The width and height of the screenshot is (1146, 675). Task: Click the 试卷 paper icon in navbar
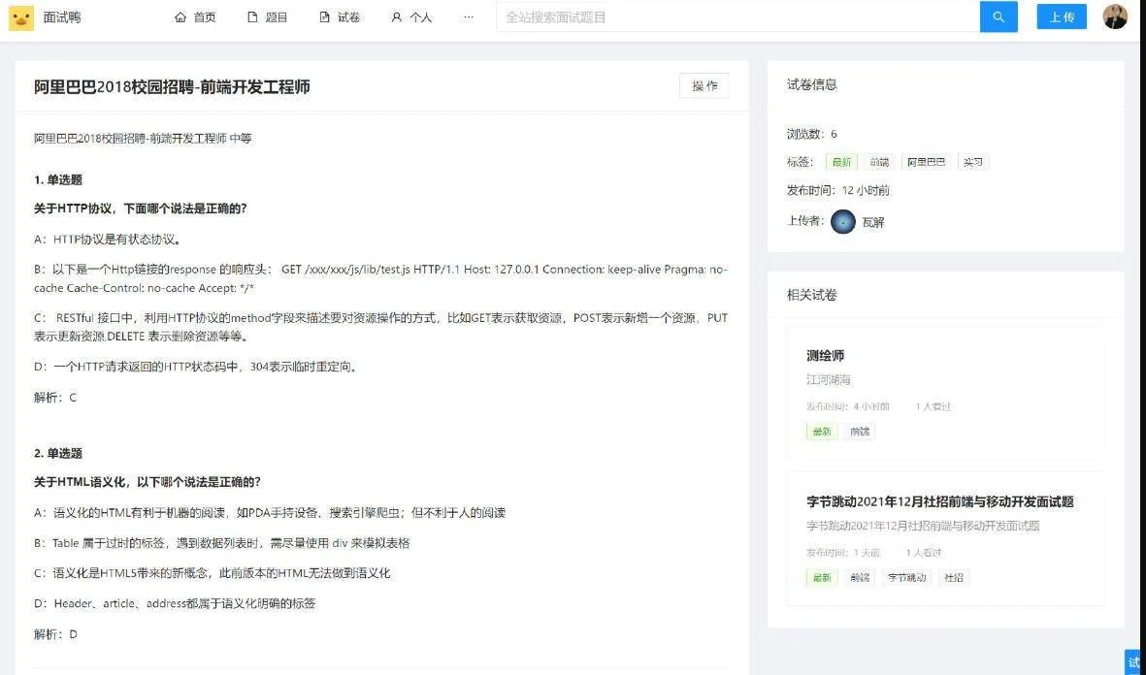pyautogui.click(x=324, y=16)
